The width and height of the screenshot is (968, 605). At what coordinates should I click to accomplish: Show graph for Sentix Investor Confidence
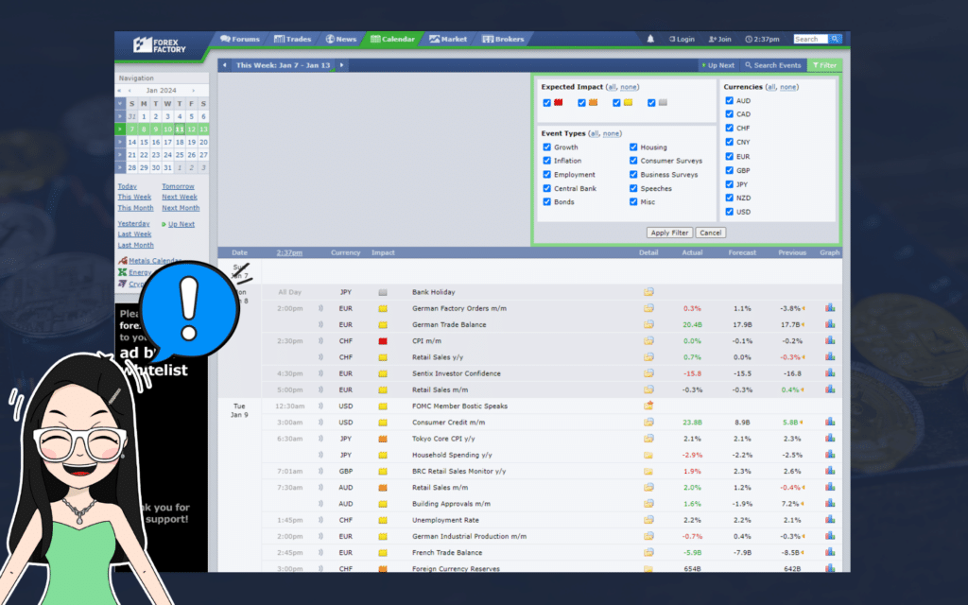pos(830,372)
